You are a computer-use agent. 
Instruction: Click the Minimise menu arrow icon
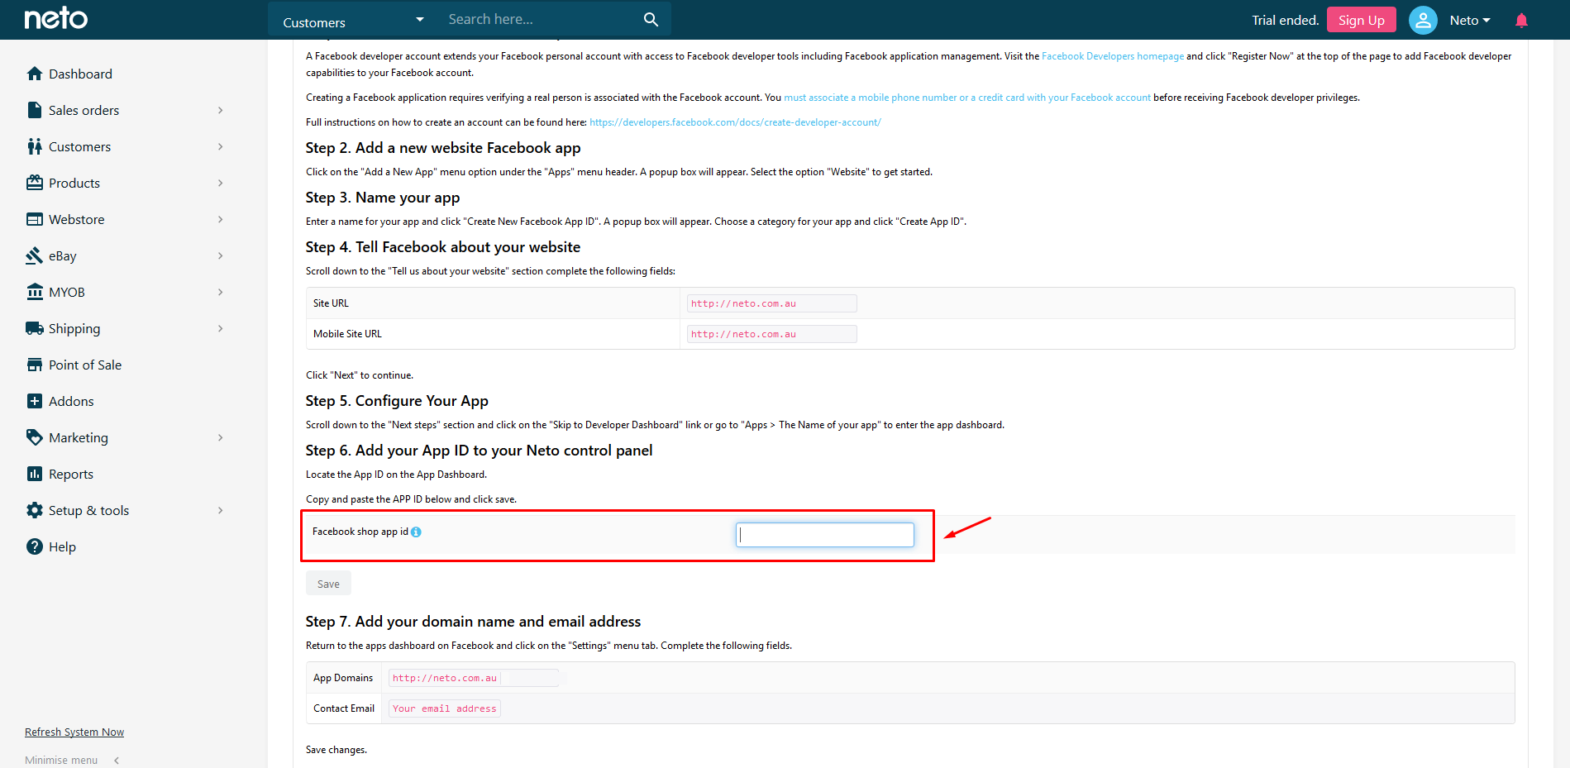pos(117,760)
